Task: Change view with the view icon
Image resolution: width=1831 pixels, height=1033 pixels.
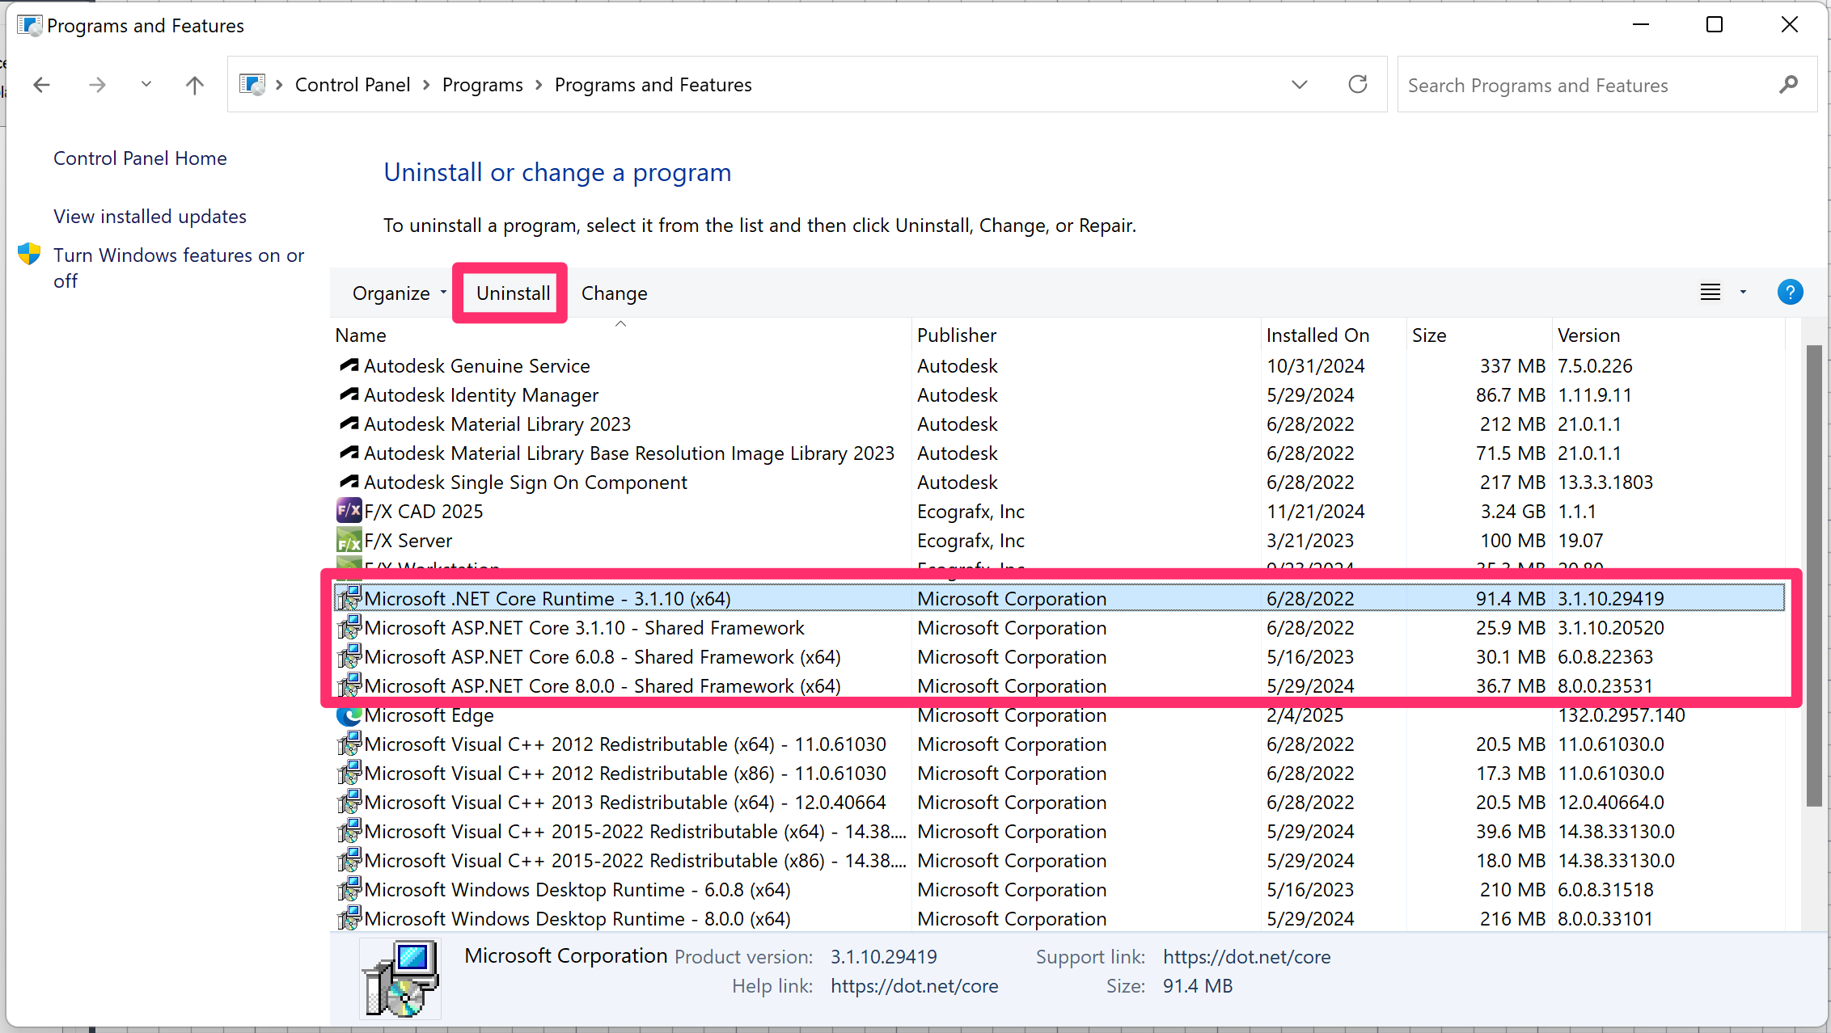Action: pos(1710,293)
